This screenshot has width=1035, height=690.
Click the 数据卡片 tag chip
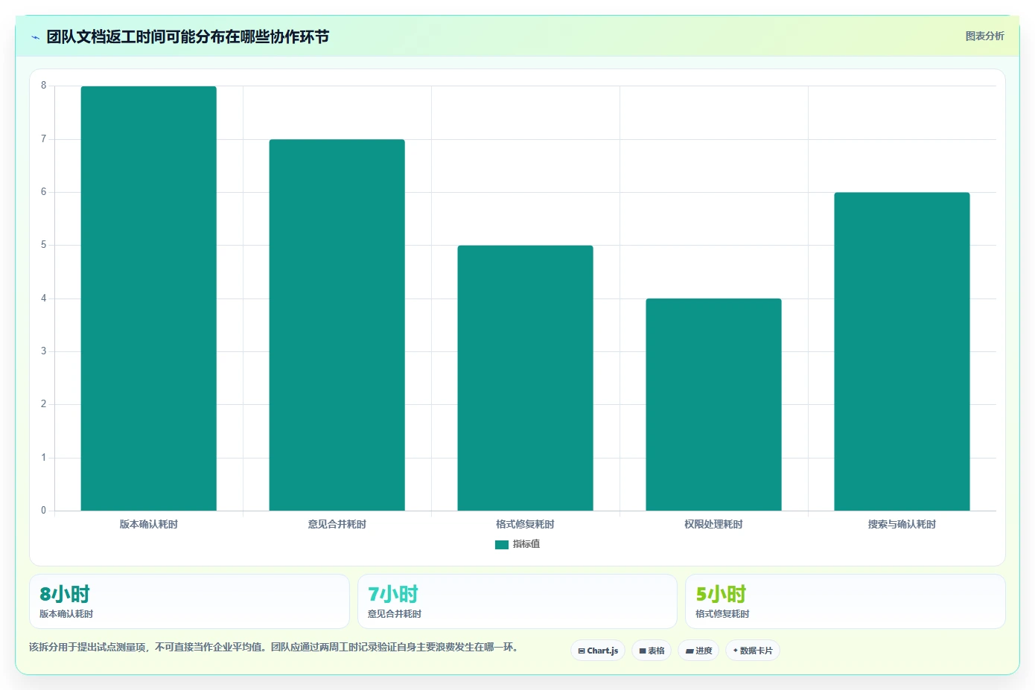753,651
